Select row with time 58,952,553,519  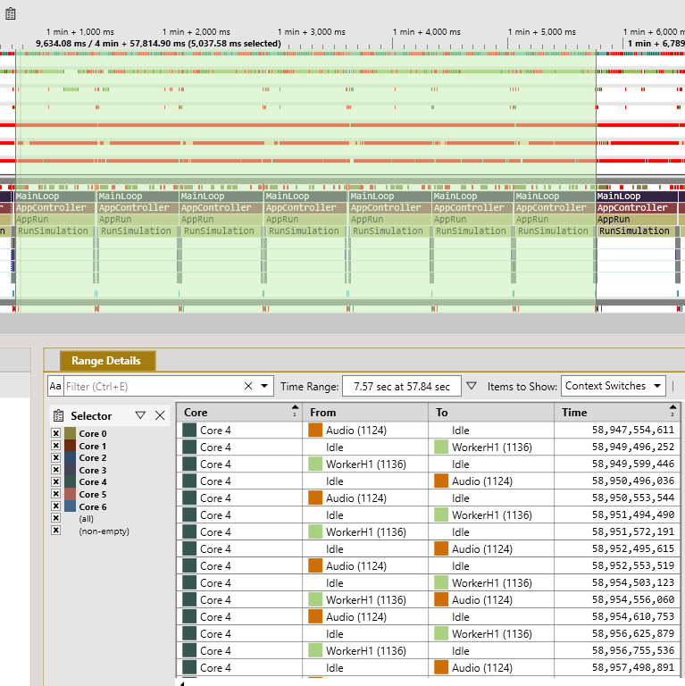pyautogui.click(x=428, y=565)
